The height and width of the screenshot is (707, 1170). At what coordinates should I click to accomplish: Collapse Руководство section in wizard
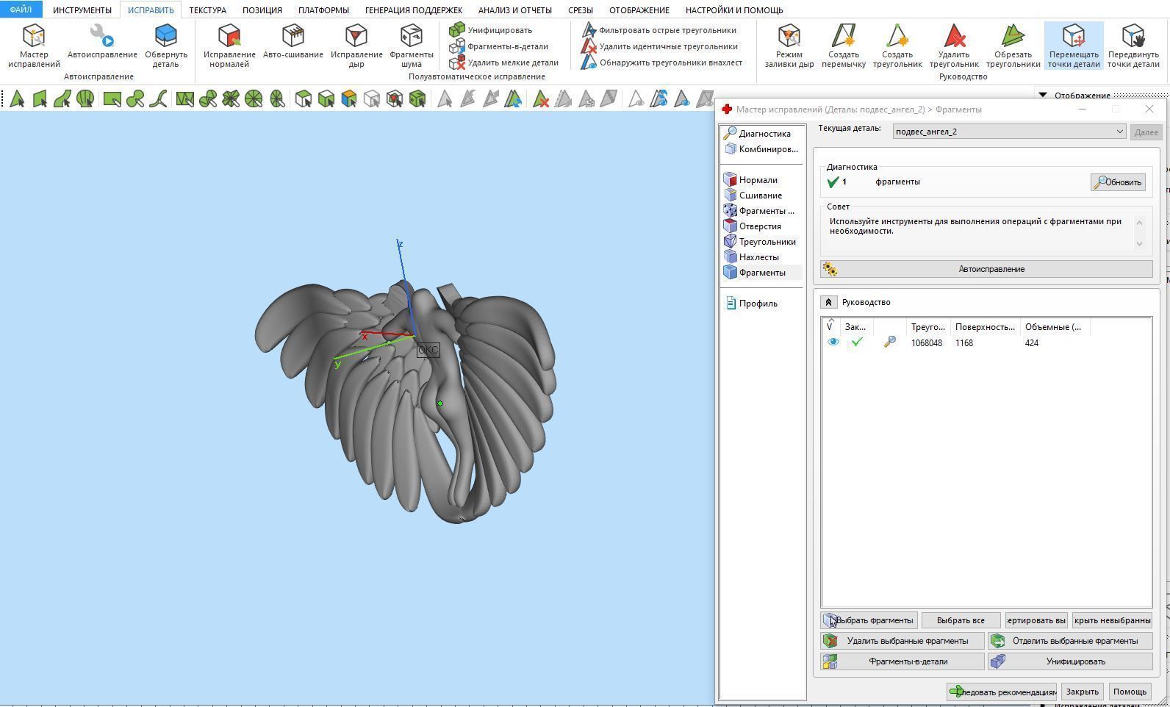pyautogui.click(x=828, y=302)
